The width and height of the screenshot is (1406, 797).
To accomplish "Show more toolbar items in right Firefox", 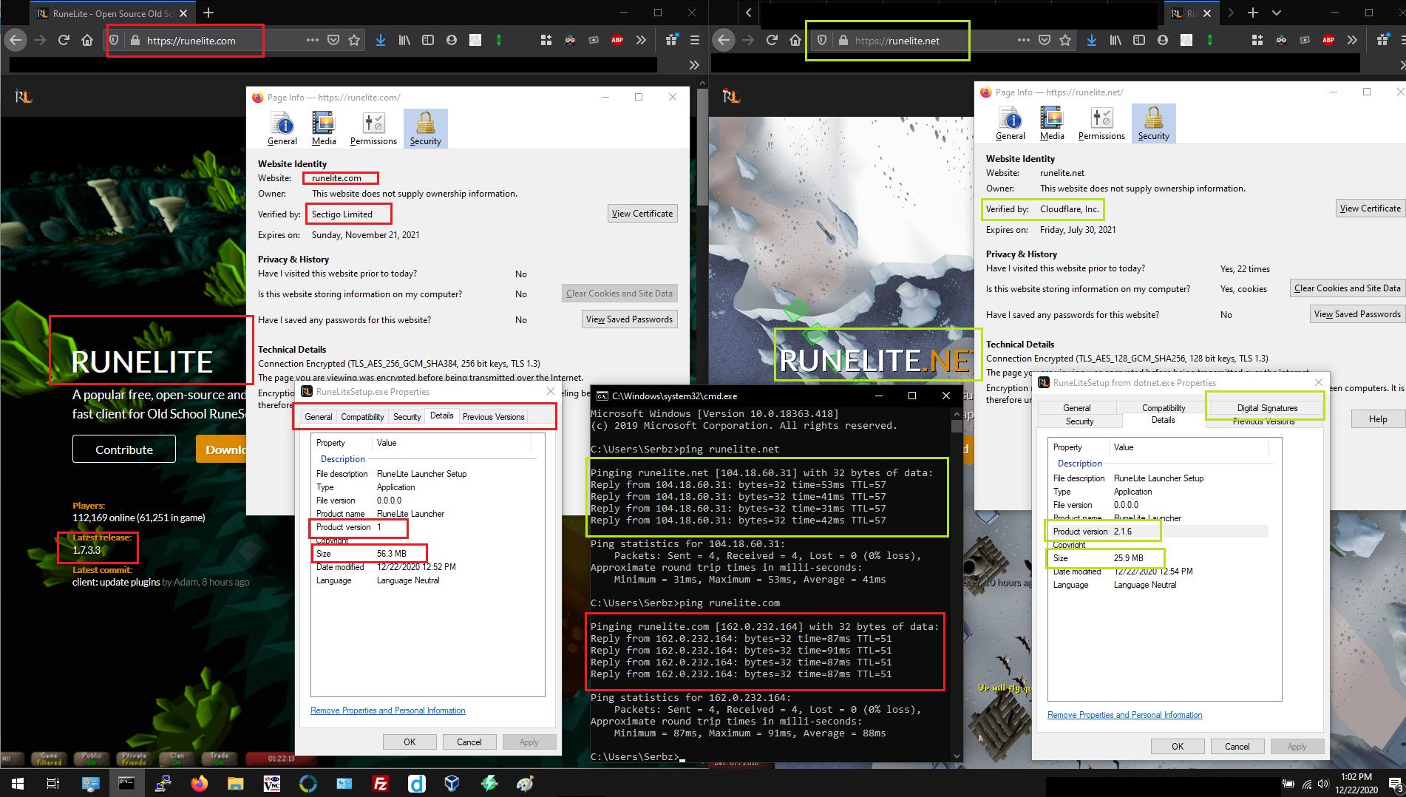I will tap(1352, 40).
